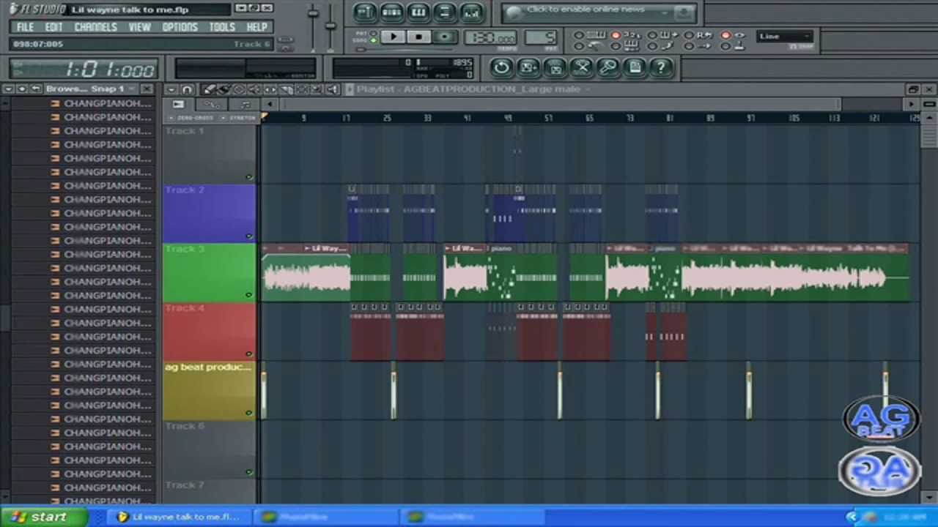This screenshot has height=527, width=938.
Task: Select the playlist Playback speaker tool
Action: pos(332,89)
